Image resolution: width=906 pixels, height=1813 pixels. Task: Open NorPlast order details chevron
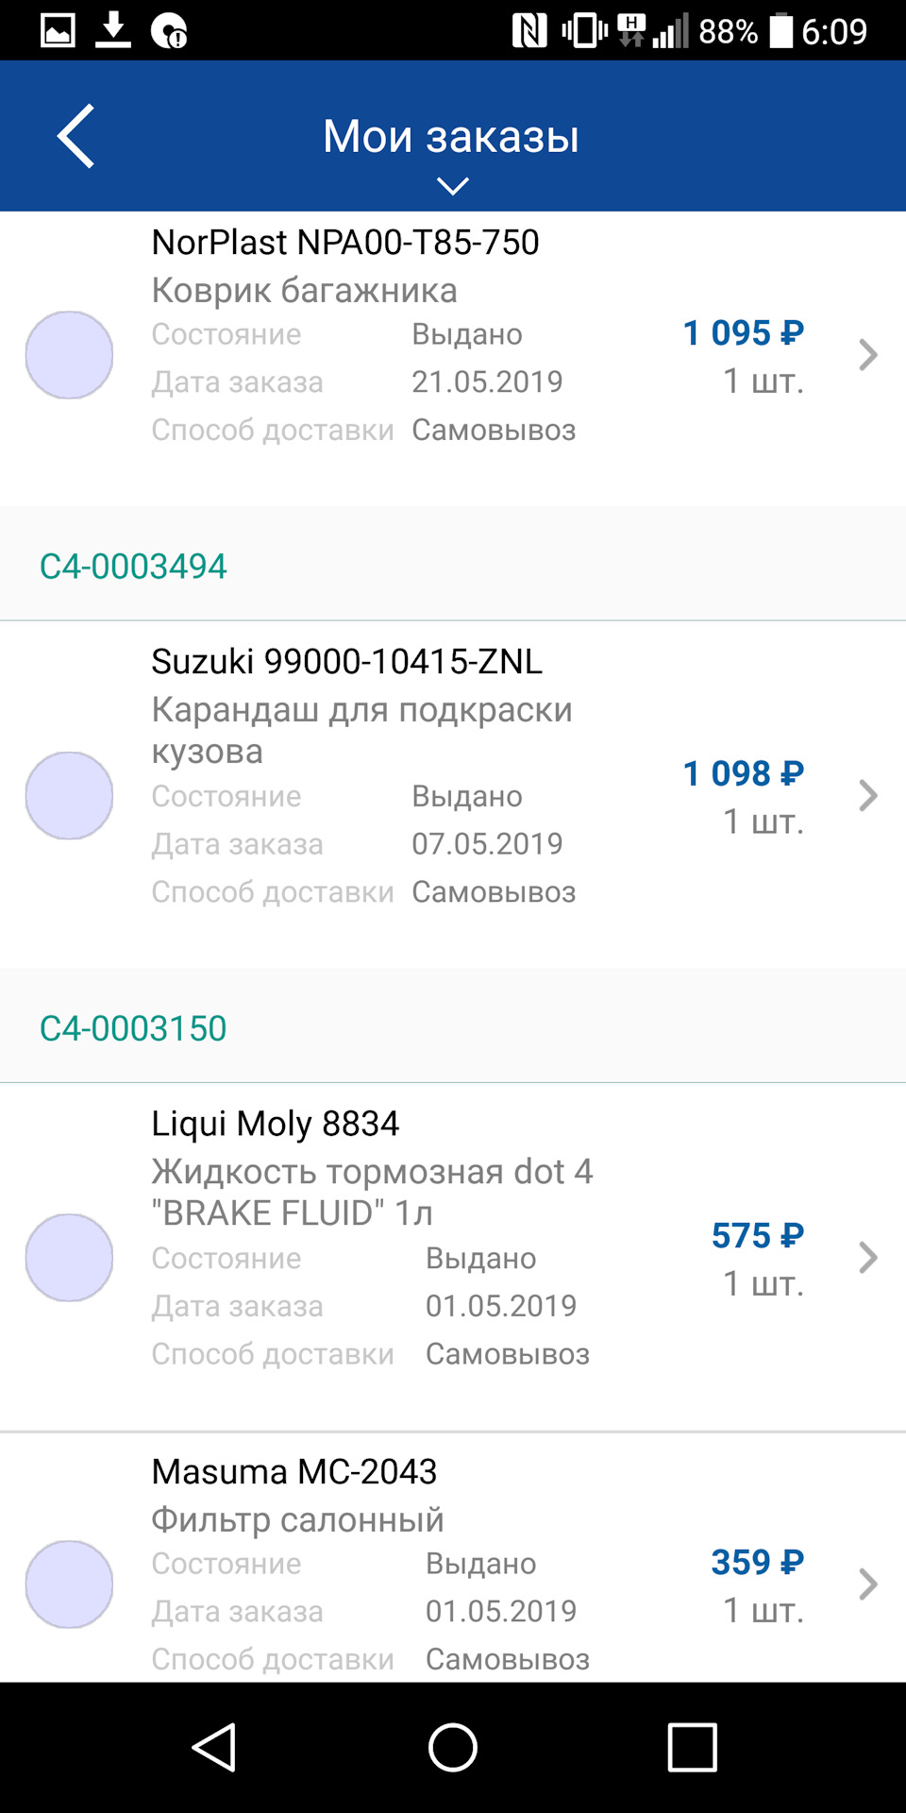click(867, 355)
